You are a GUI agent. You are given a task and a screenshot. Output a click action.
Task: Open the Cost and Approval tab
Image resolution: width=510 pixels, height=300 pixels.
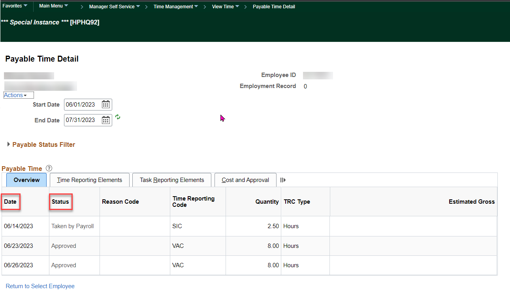pyautogui.click(x=245, y=180)
